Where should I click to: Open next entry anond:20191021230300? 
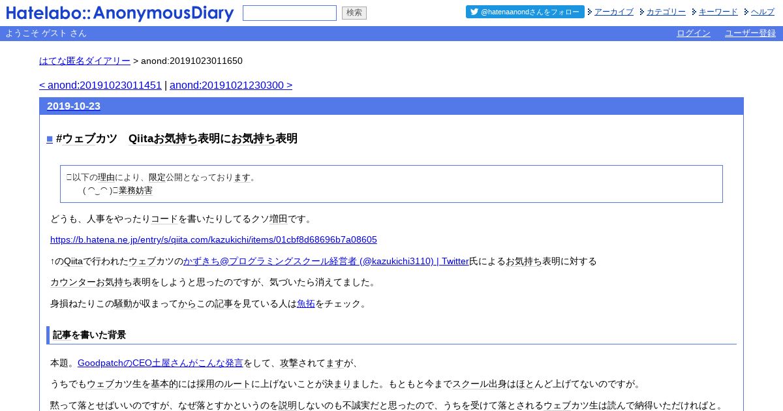tap(231, 85)
